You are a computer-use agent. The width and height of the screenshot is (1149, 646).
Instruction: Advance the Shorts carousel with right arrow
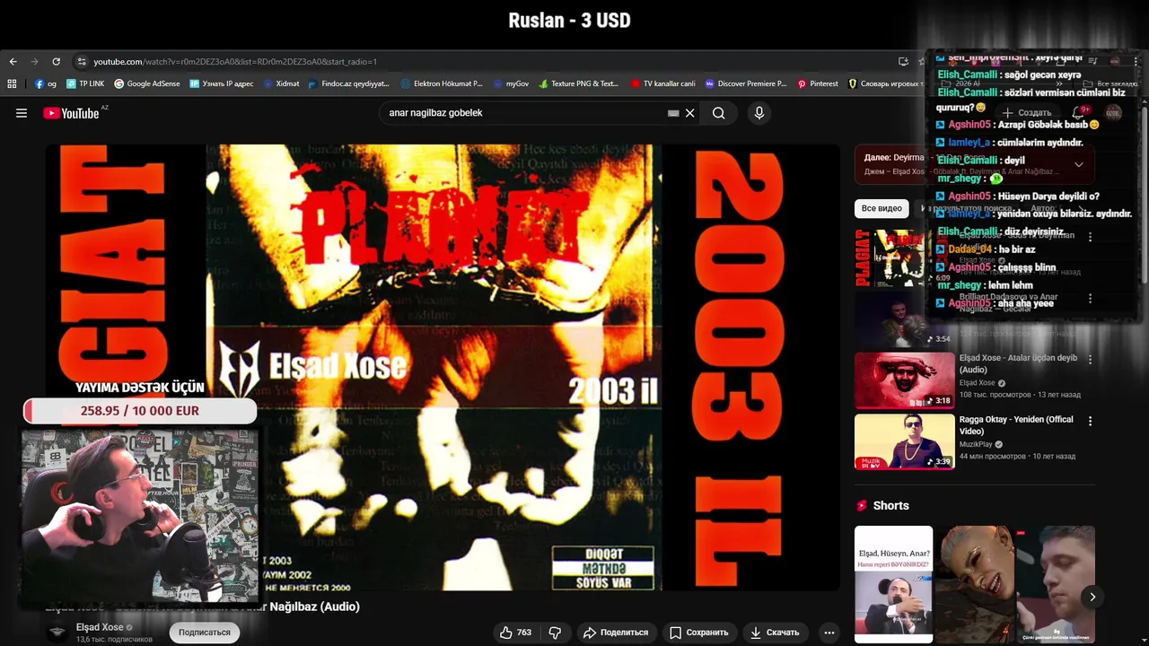point(1092,597)
